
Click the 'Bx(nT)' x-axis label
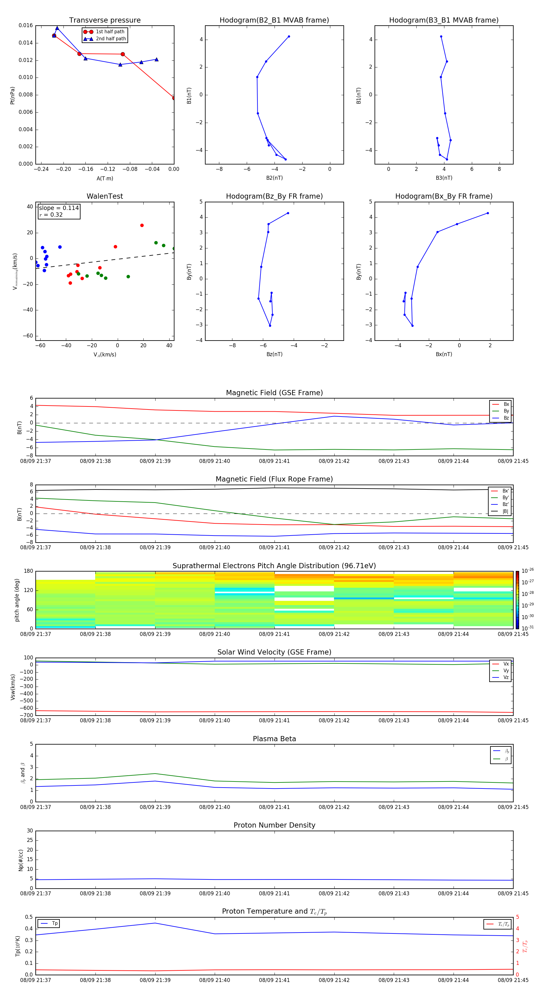444,354
